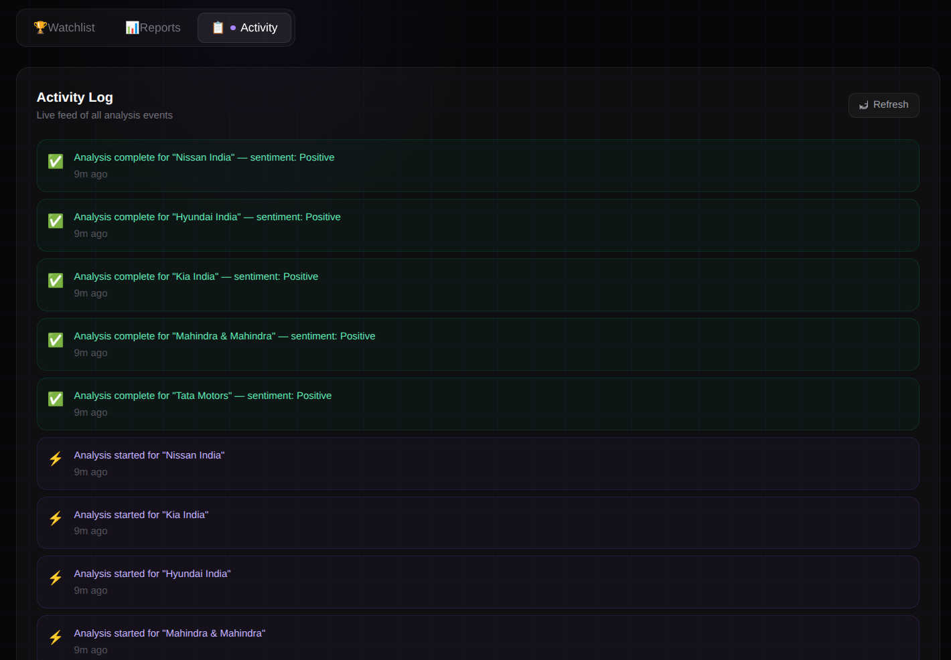Click the clipboard icon on Activity tab
951x660 pixels.
pyautogui.click(x=218, y=27)
